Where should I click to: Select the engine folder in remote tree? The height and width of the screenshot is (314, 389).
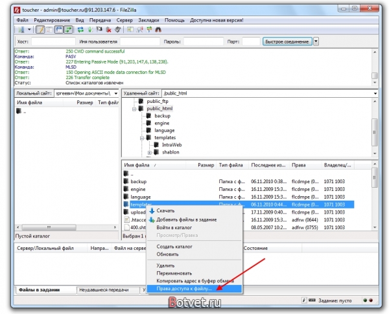161,123
